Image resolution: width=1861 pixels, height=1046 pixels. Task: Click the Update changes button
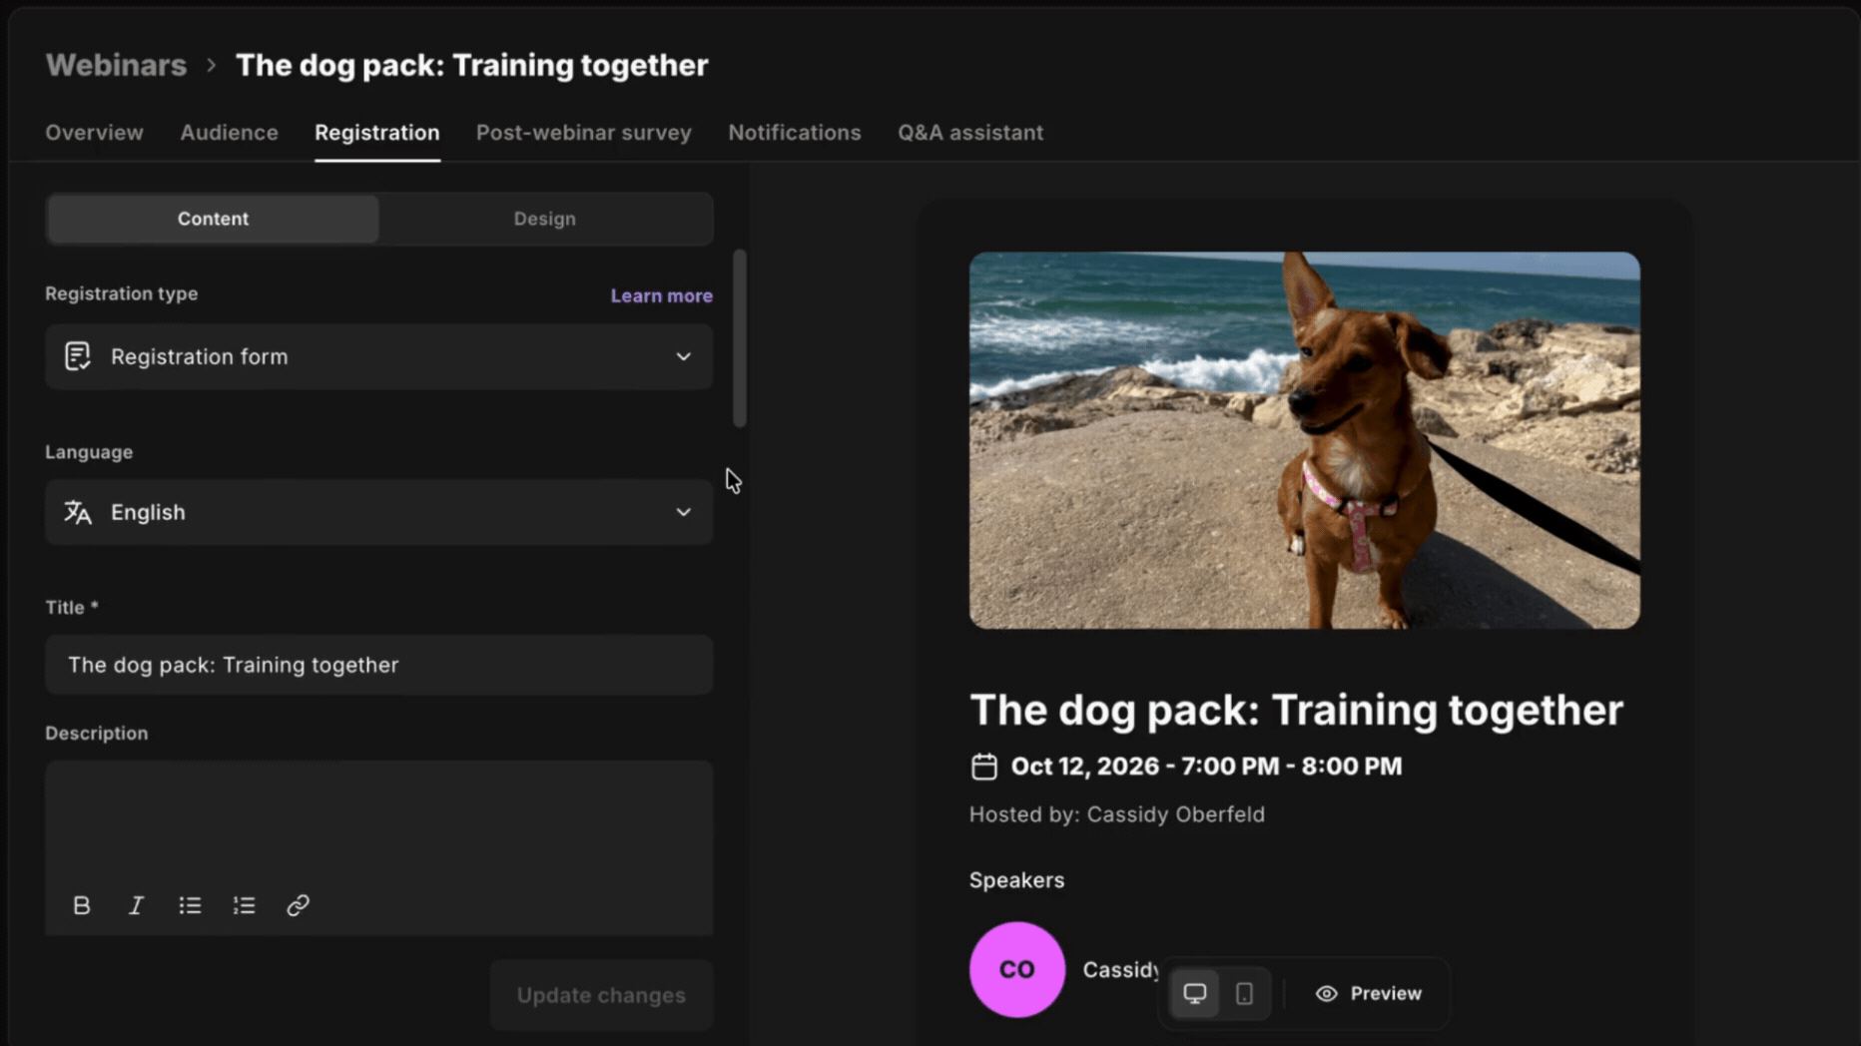(601, 995)
